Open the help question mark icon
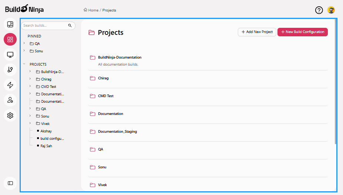The image size is (343, 195). [x=319, y=10]
